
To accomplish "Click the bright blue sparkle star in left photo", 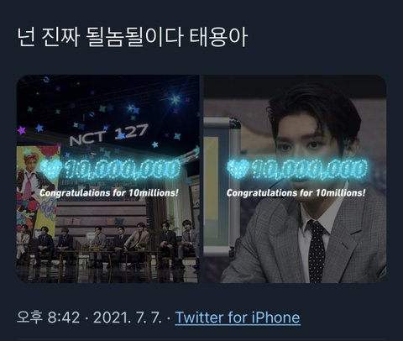I will coord(175,98).
